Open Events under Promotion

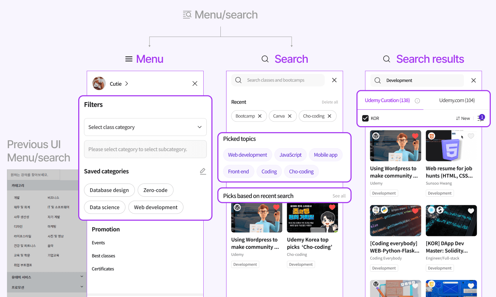pos(99,243)
